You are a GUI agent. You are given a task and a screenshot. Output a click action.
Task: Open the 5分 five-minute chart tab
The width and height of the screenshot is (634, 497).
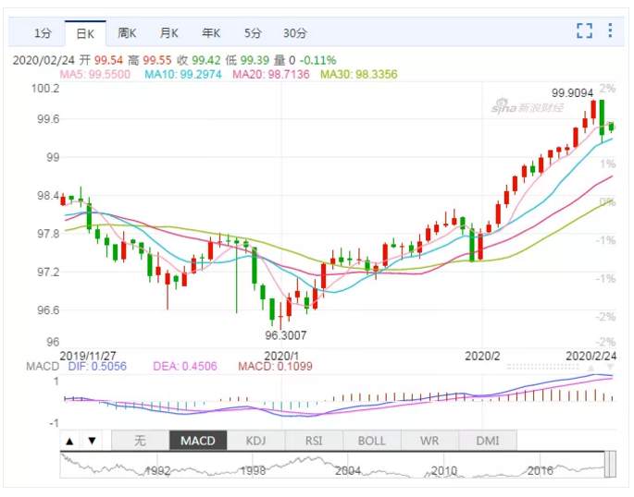[253, 32]
